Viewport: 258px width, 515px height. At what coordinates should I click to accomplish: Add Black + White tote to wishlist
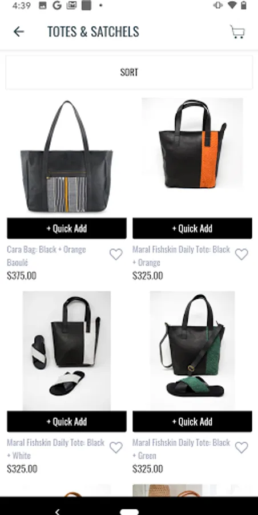coord(116,447)
